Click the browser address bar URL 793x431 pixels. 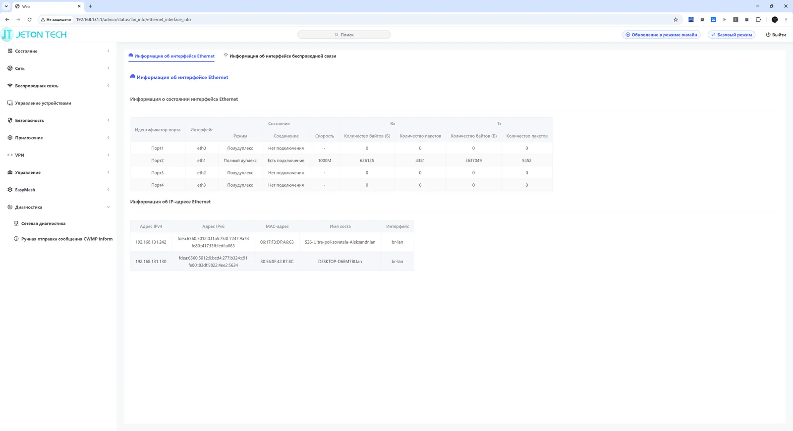[x=133, y=20]
